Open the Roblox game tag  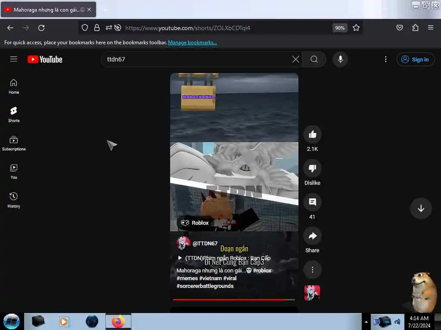click(x=195, y=223)
